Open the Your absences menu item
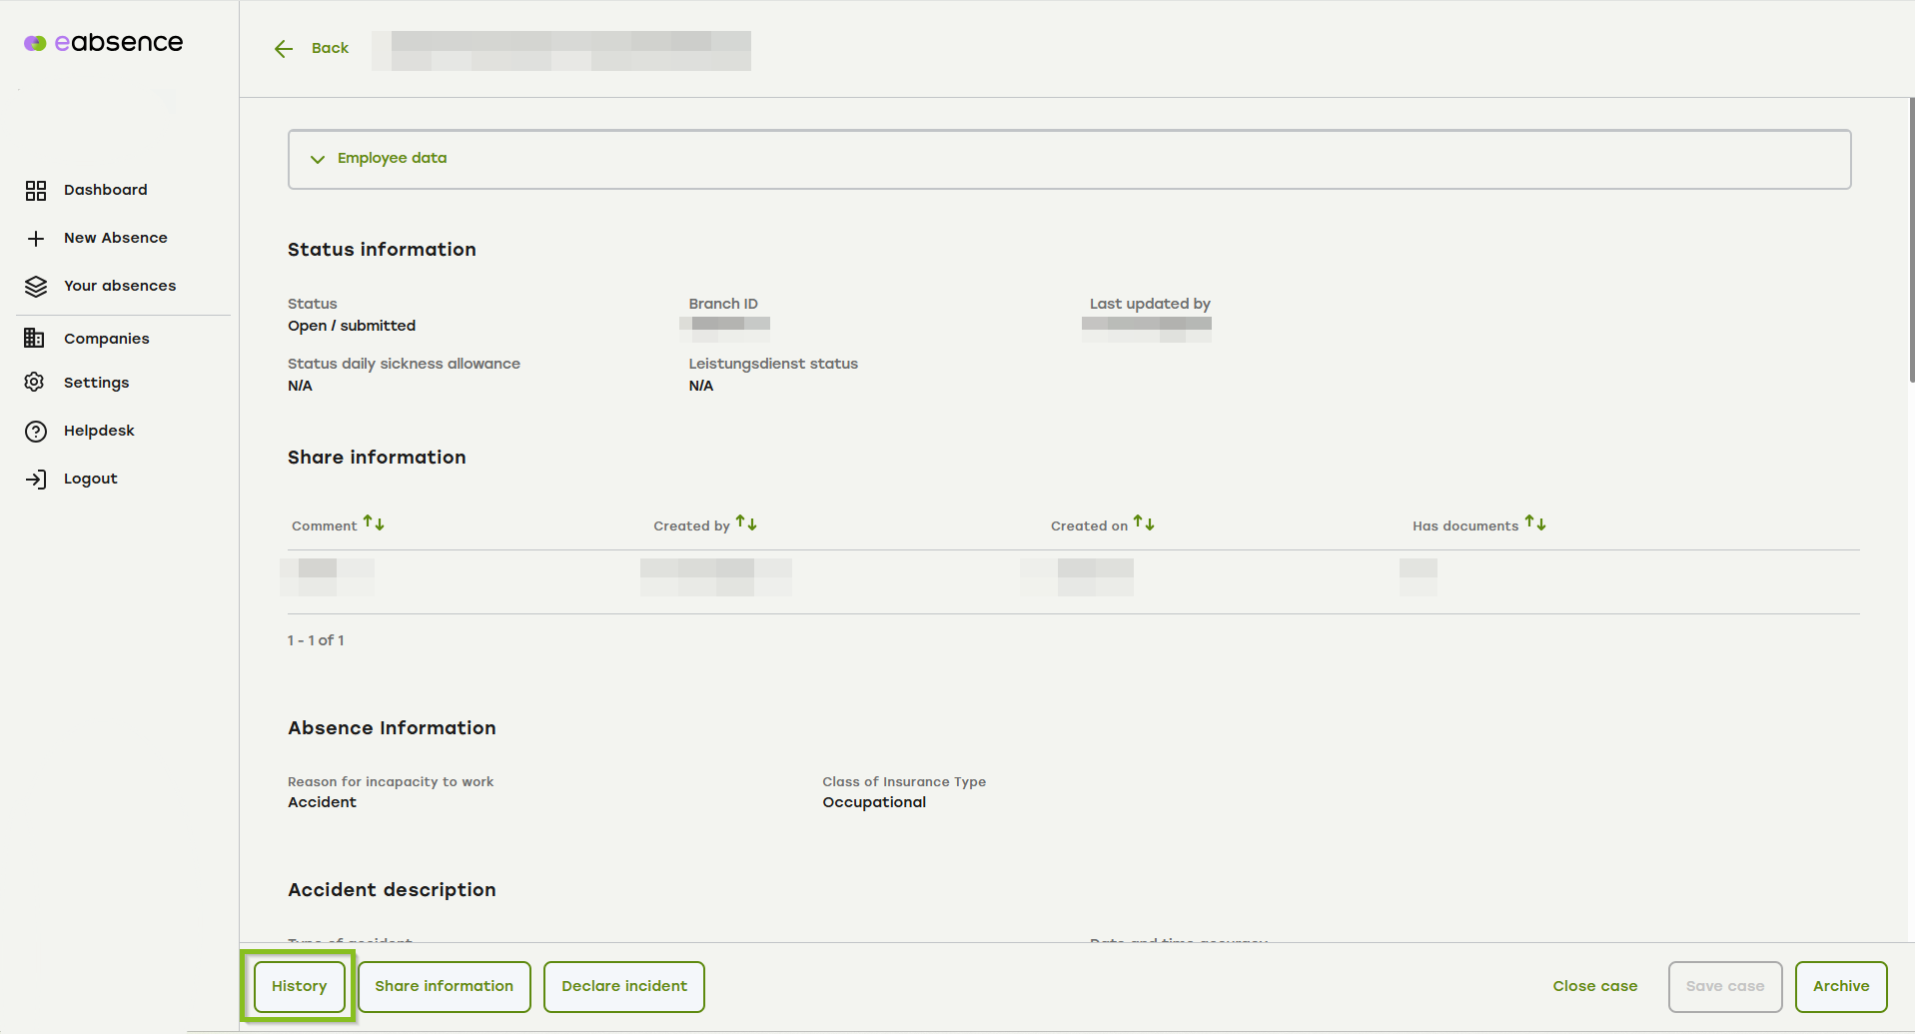This screenshot has height=1034, width=1915. pos(120,286)
